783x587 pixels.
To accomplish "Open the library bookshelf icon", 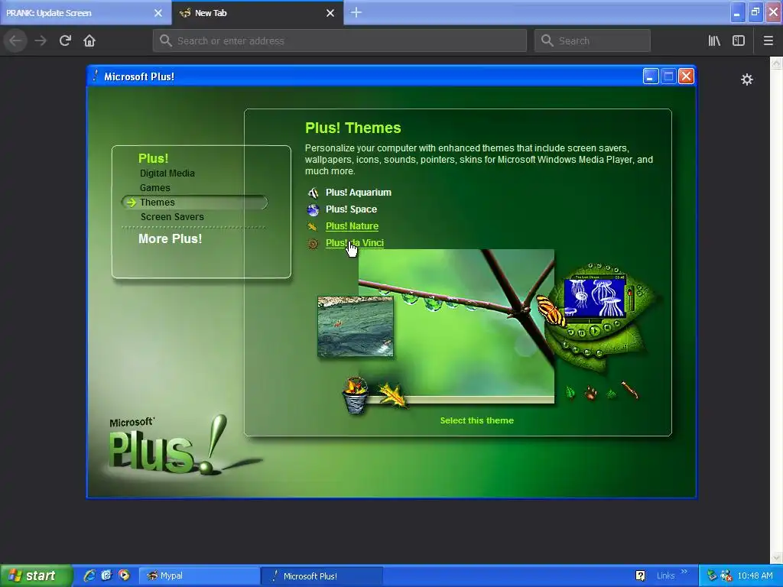I will 714,41.
